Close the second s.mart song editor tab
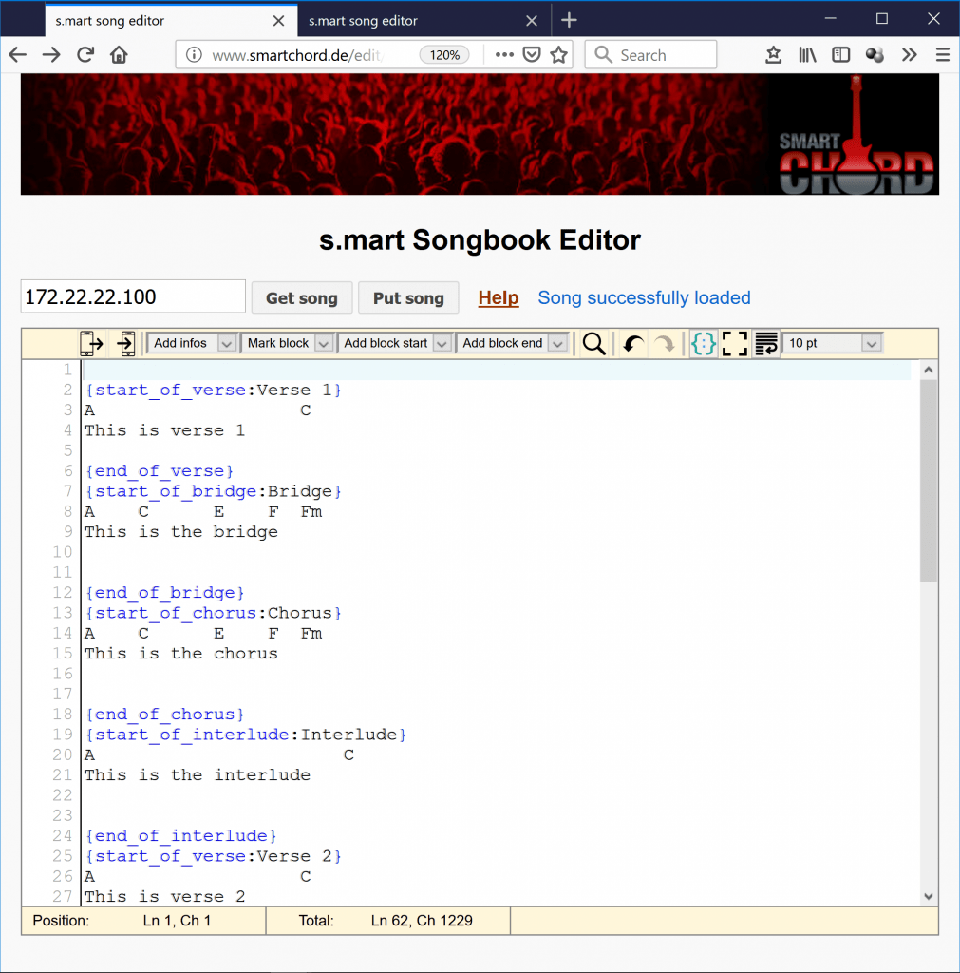 [x=532, y=21]
